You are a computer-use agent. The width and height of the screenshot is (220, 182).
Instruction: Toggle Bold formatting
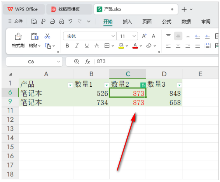(67, 46)
